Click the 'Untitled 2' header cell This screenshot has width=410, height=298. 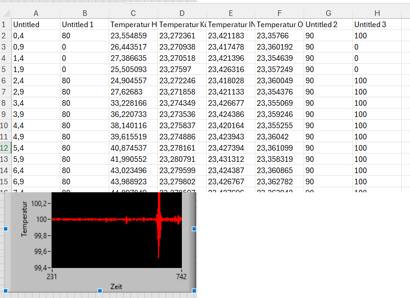(x=328, y=24)
